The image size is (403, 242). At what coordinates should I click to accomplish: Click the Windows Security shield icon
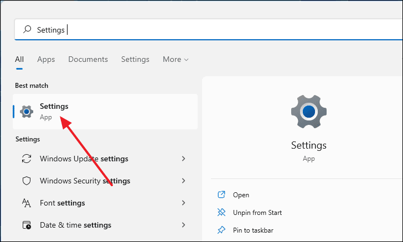coord(27,181)
